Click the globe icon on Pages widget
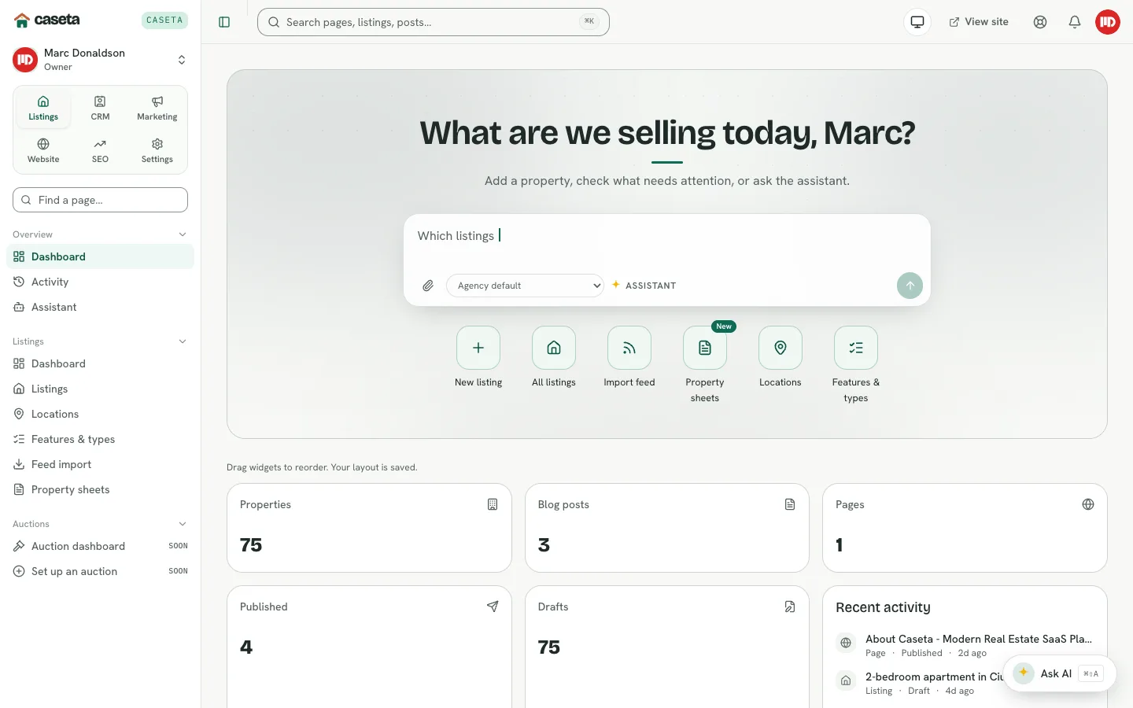 click(x=1088, y=504)
